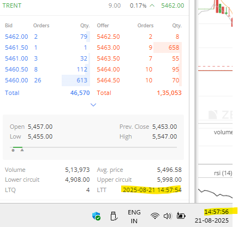Select the offer price 5463.50
Screen dimensions: 238x227
[108, 58]
